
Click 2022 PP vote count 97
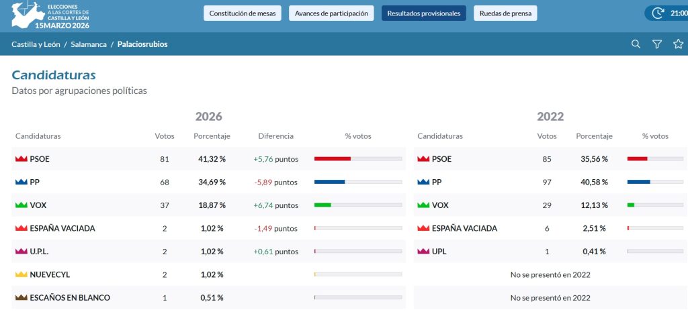[x=547, y=182]
